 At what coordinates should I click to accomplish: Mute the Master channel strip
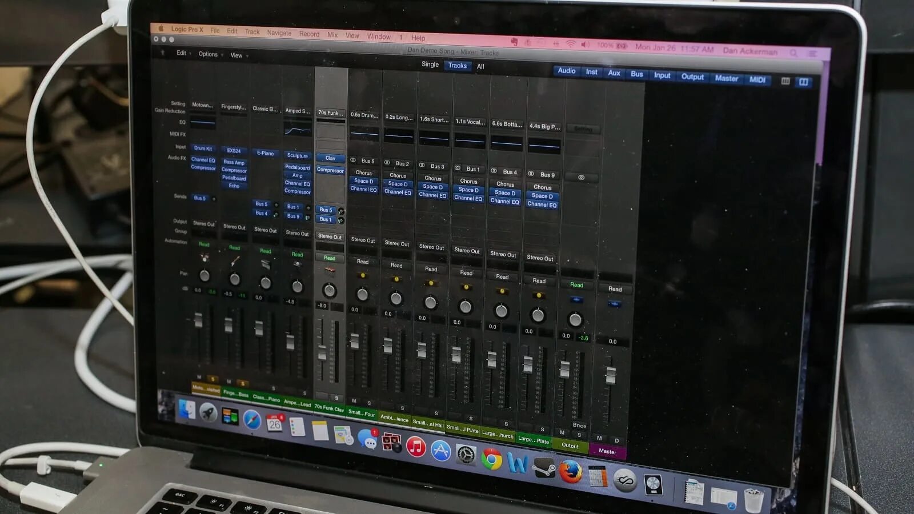click(599, 438)
